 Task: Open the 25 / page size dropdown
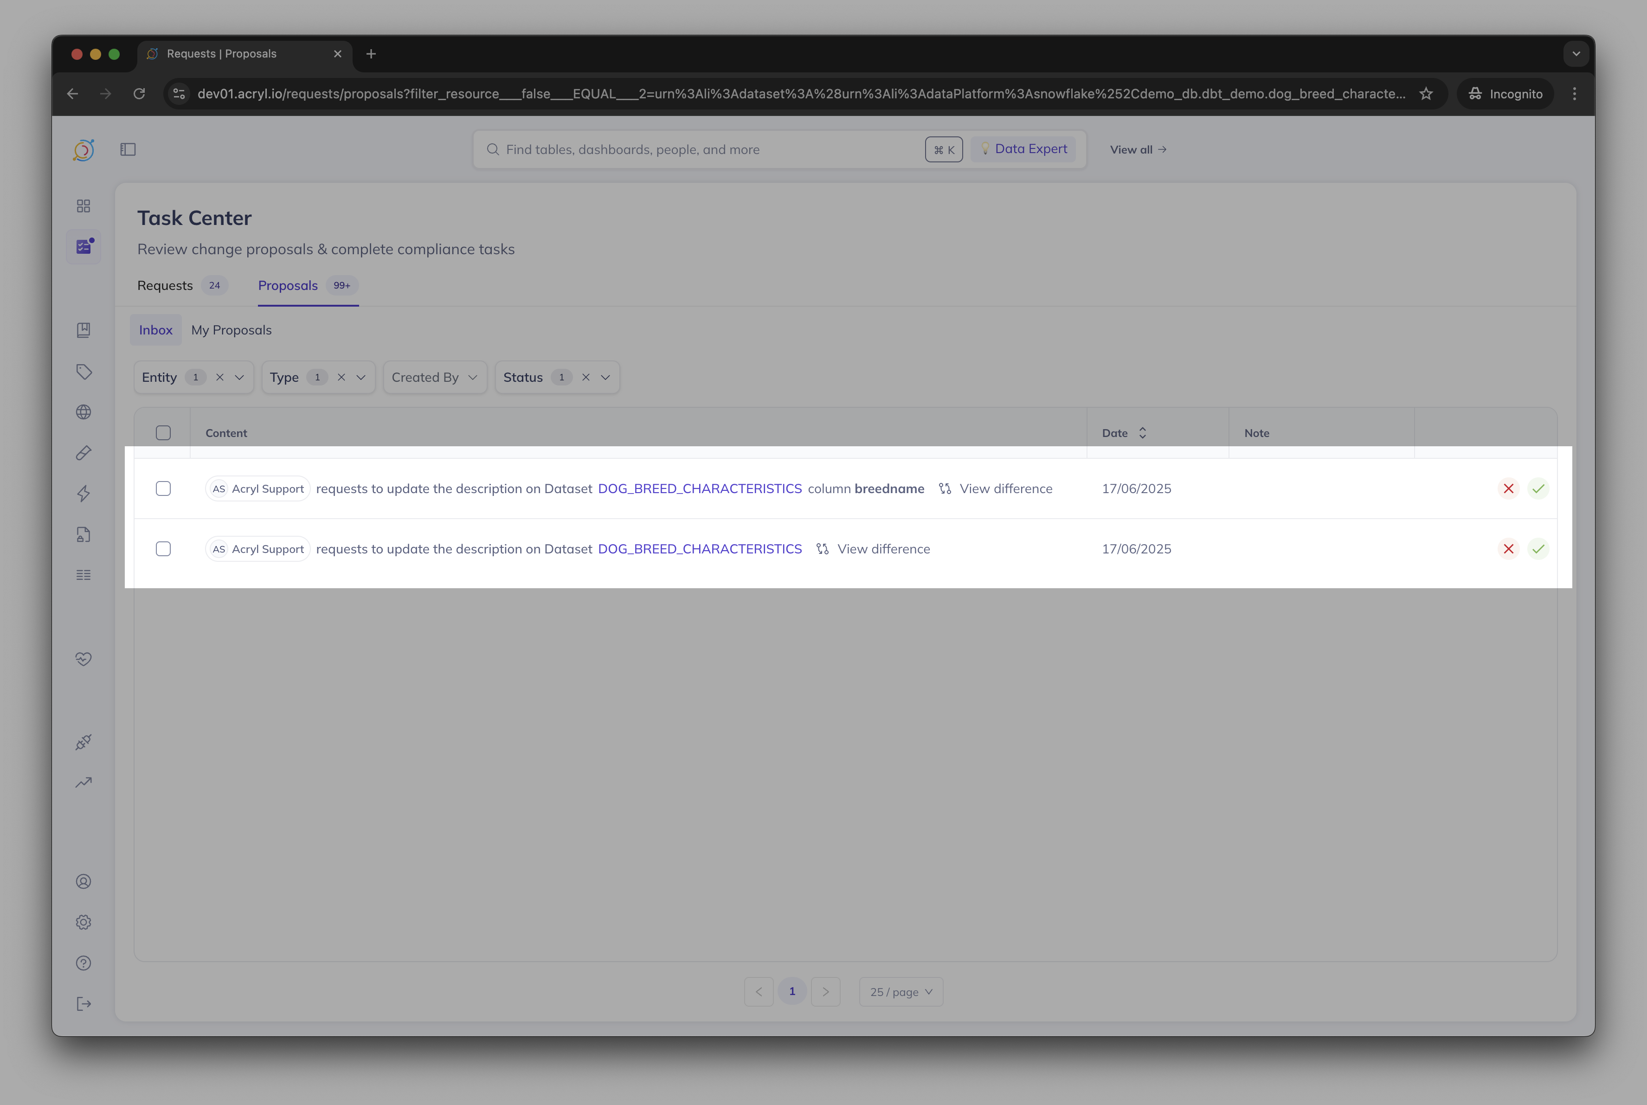[x=901, y=991]
